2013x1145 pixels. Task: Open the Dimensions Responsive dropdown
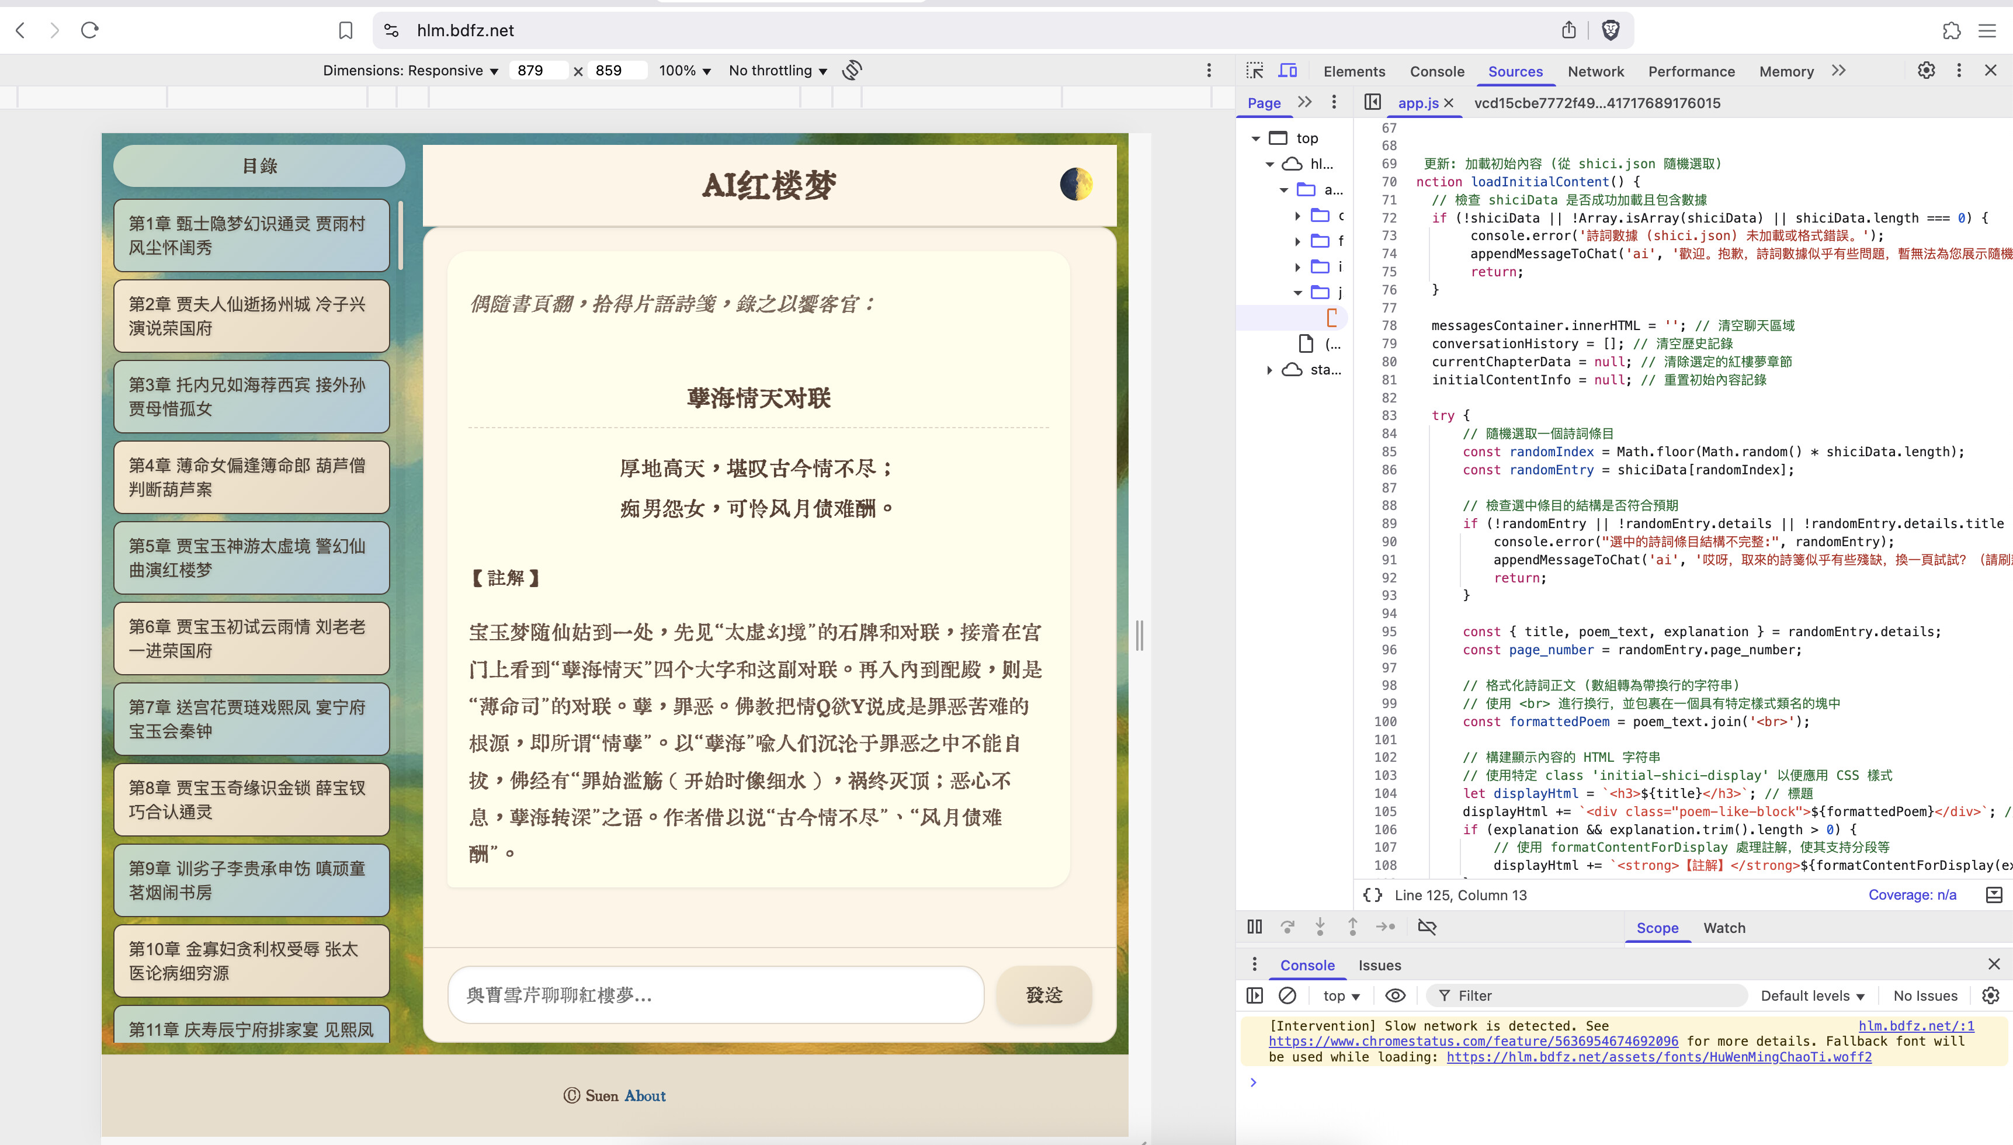point(411,71)
